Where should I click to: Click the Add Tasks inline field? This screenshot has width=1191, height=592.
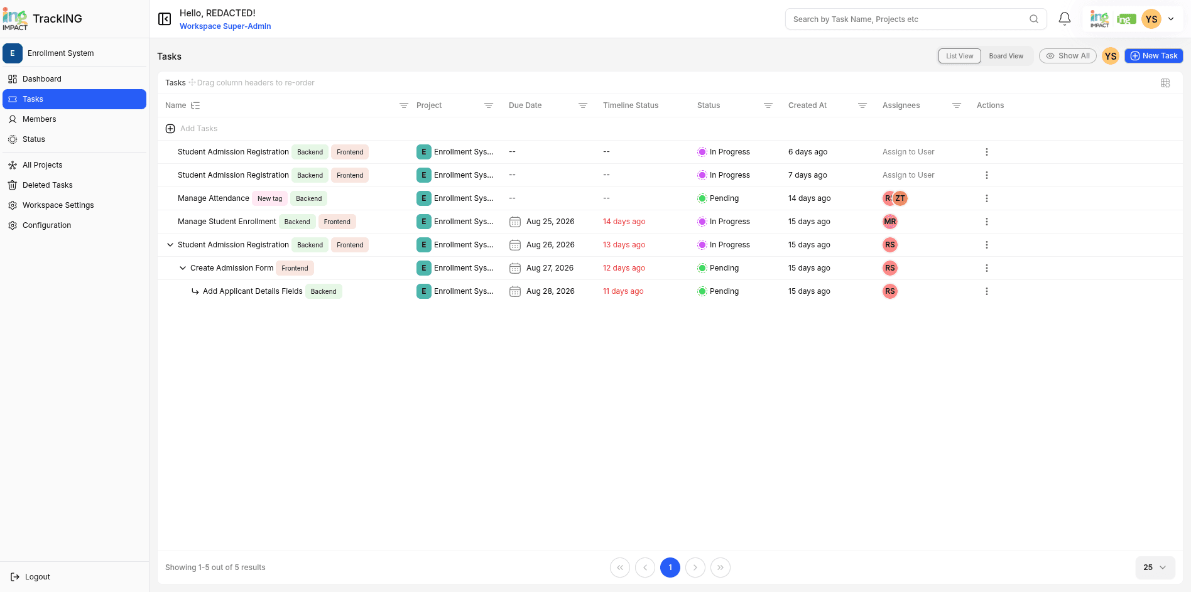coord(198,129)
